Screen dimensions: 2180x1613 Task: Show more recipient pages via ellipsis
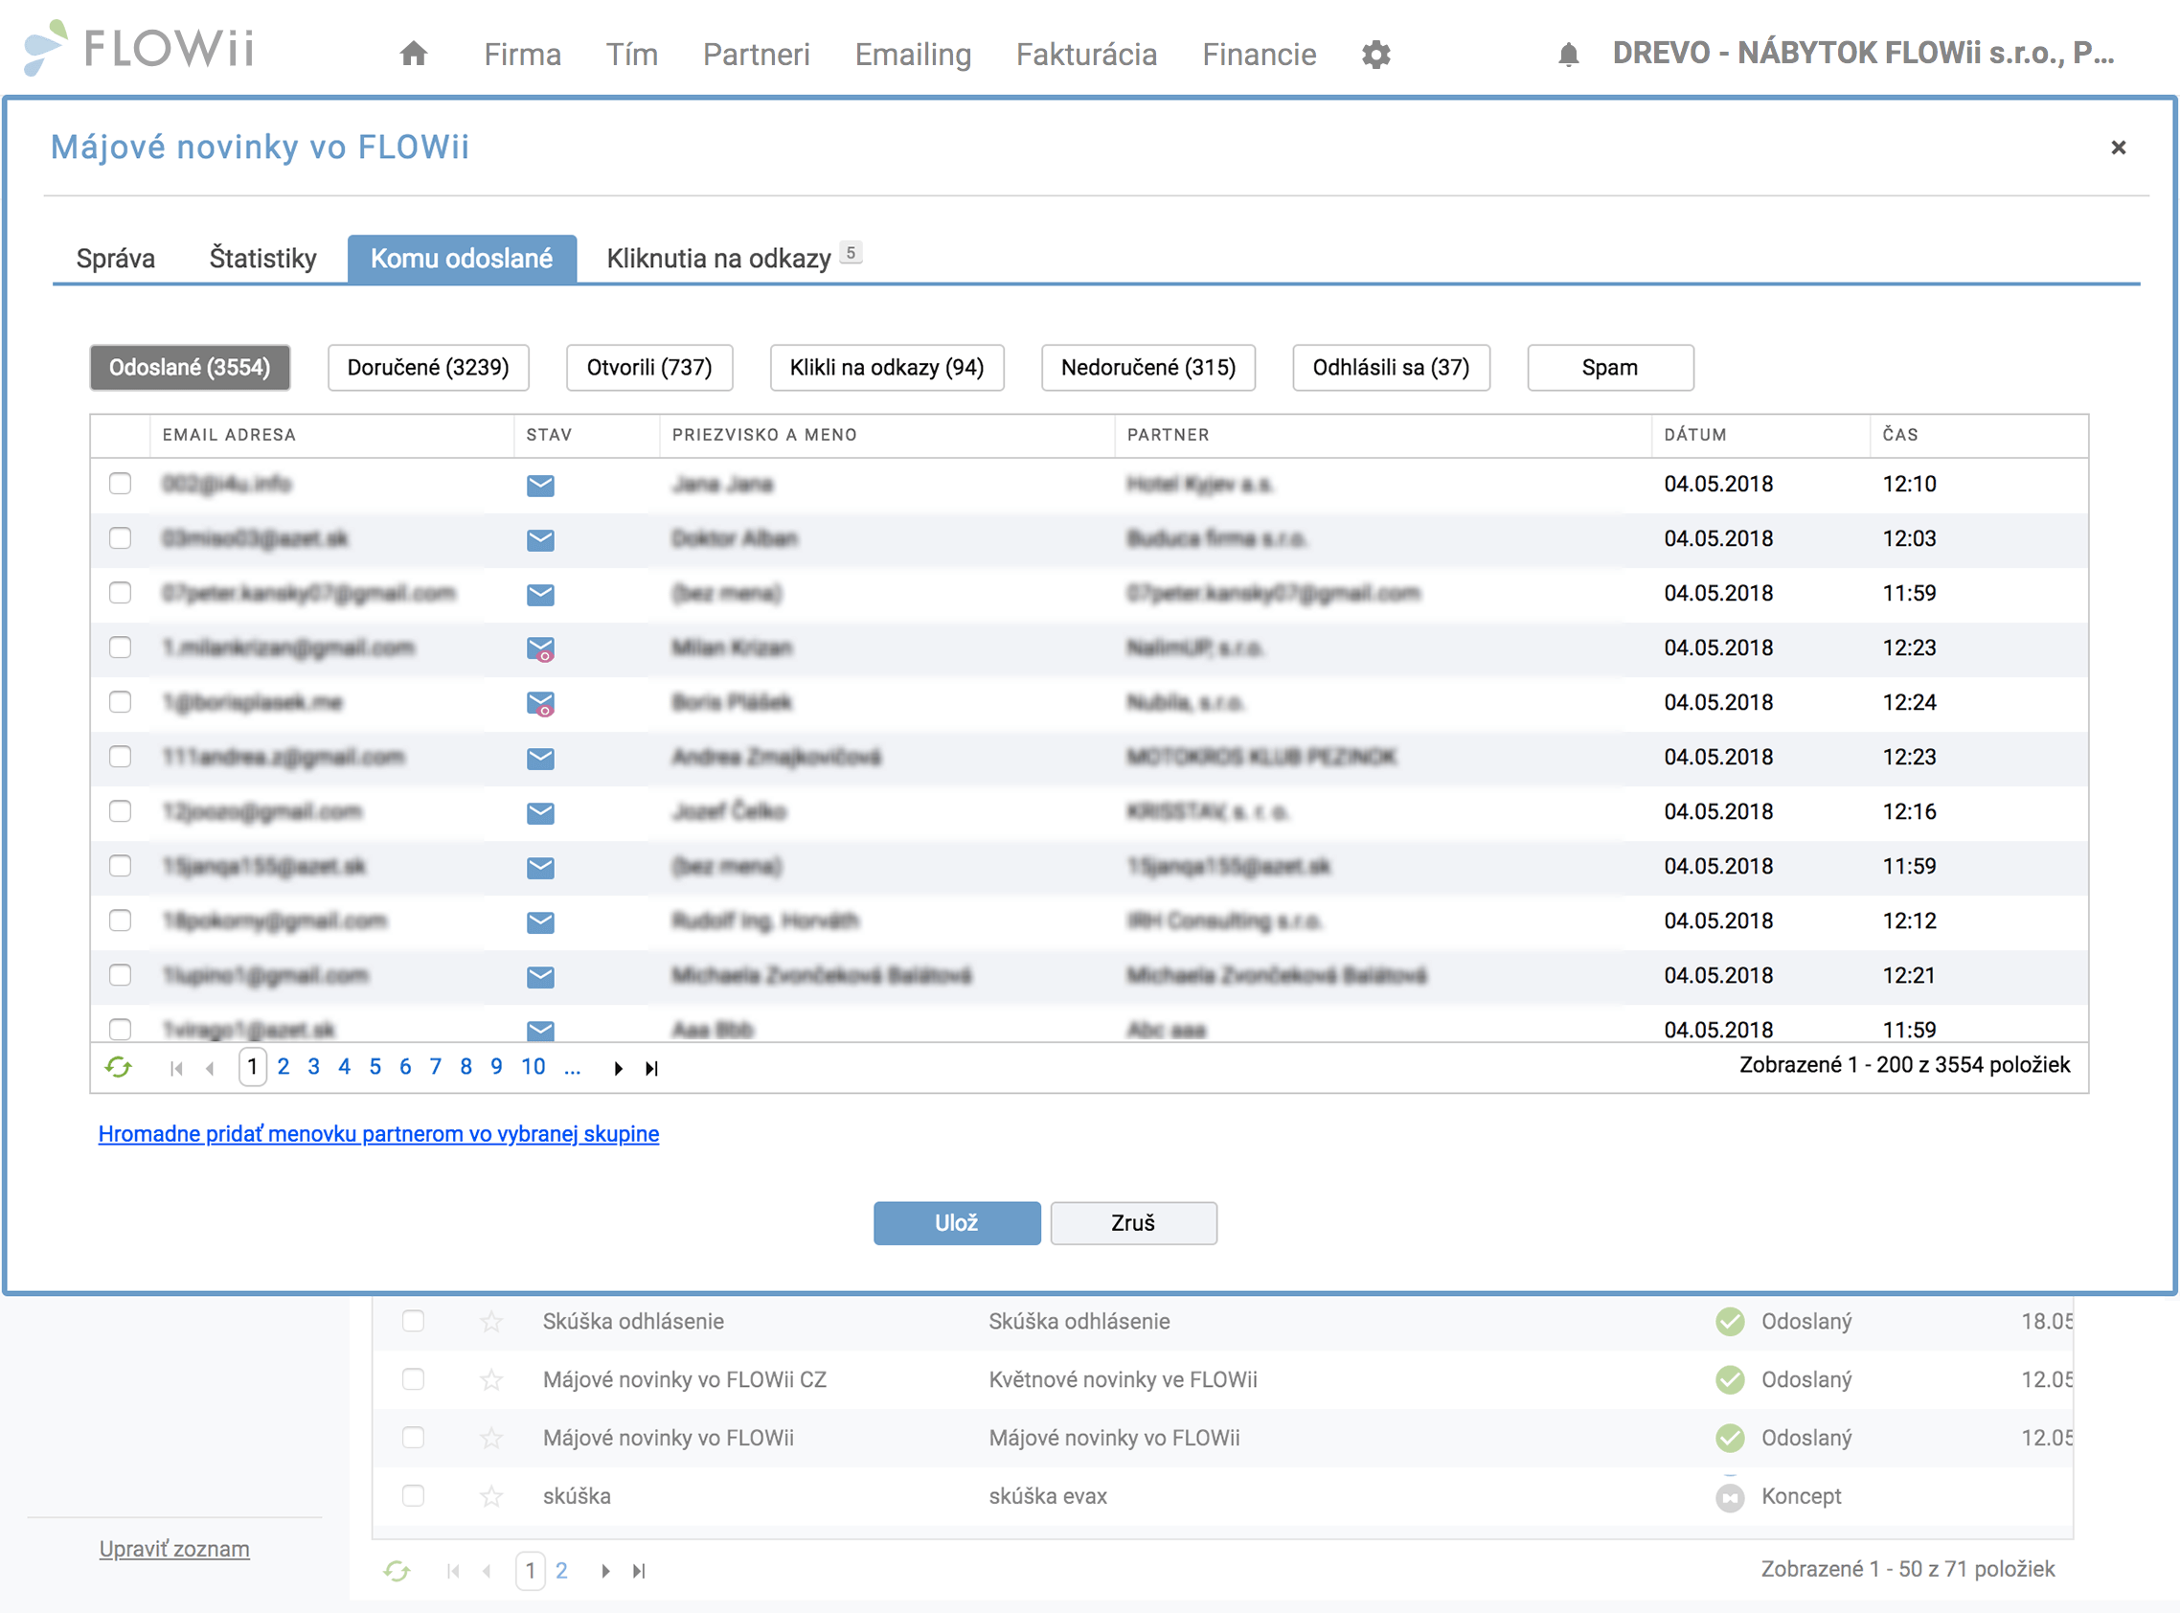coord(572,1068)
